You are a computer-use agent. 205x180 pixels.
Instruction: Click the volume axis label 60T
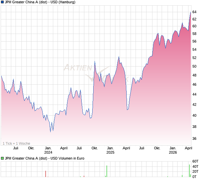pyautogui.click(x=195, y=161)
